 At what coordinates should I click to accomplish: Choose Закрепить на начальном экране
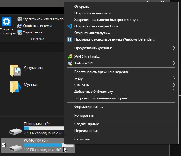121,98
